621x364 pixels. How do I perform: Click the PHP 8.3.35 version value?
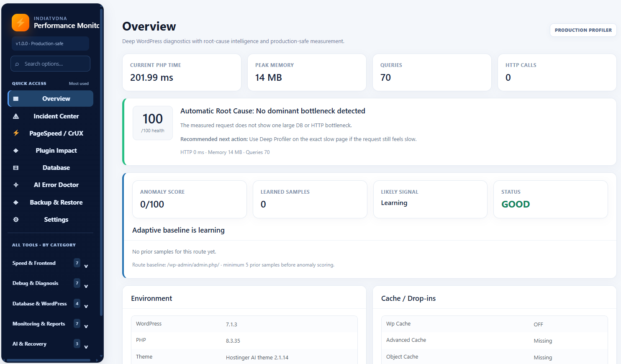coord(233,341)
